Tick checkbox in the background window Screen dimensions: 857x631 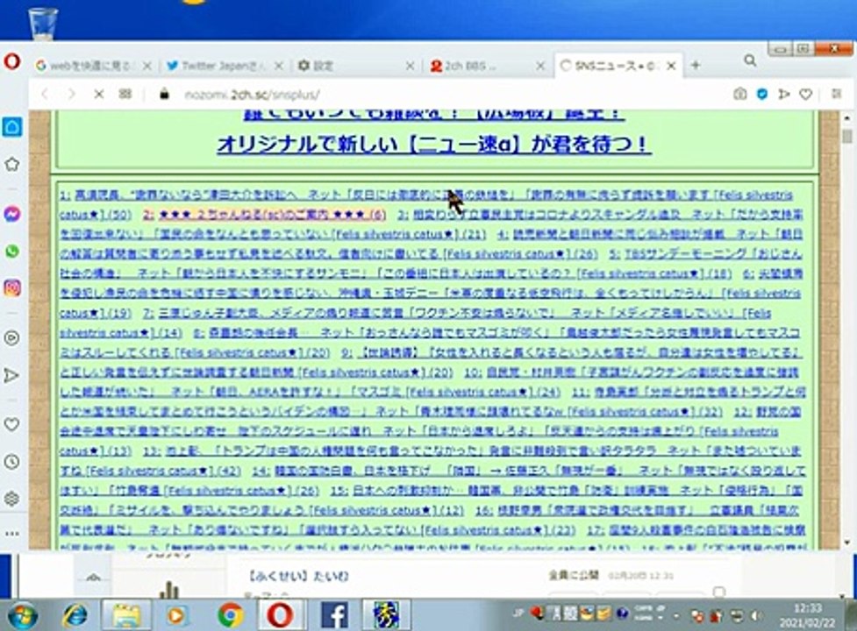click(x=719, y=592)
